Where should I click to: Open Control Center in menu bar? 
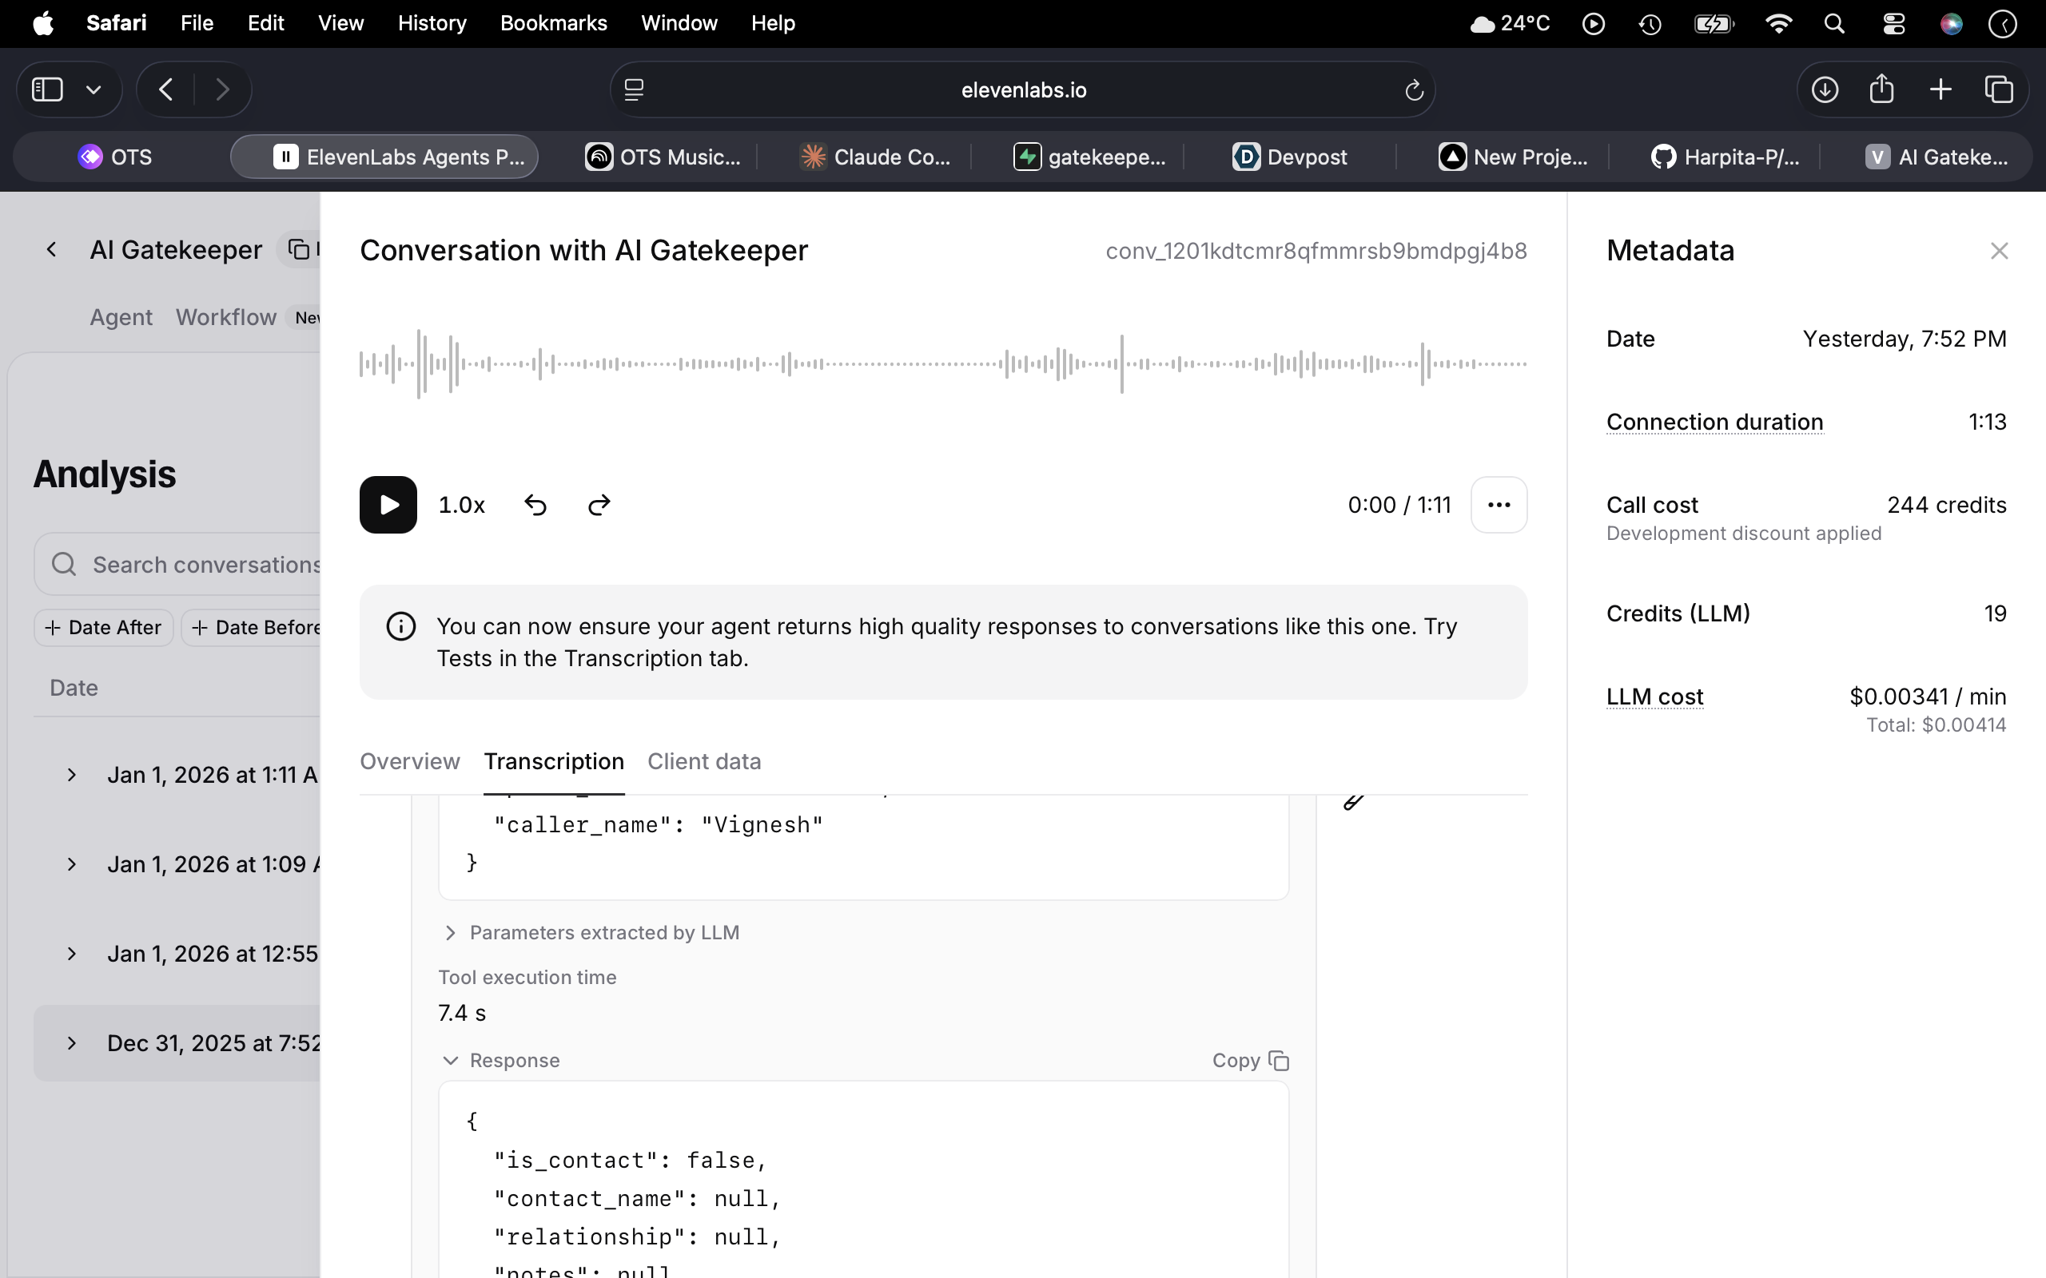coord(1894,24)
